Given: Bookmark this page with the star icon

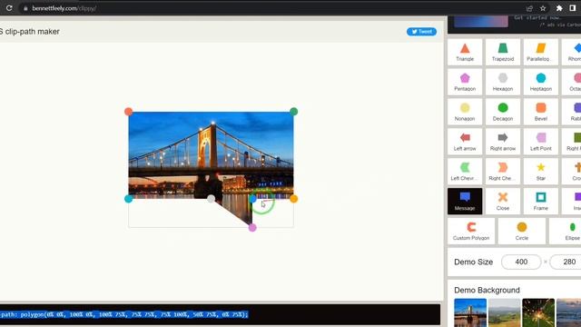Looking at the screenshot, I should 543,8.
